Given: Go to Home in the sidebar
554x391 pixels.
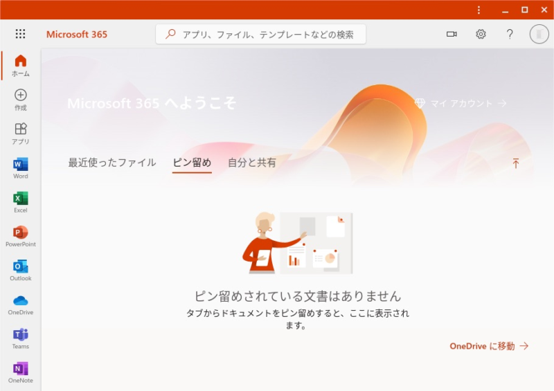Looking at the screenshot, I should [21, 66].
